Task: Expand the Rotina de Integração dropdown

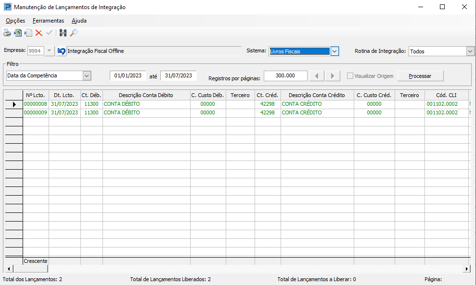Action: (470, 51)
